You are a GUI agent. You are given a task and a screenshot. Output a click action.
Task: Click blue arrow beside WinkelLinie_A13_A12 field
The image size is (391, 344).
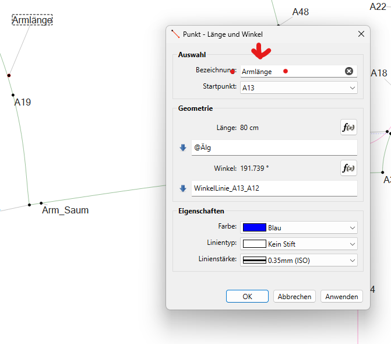(184, 189)
